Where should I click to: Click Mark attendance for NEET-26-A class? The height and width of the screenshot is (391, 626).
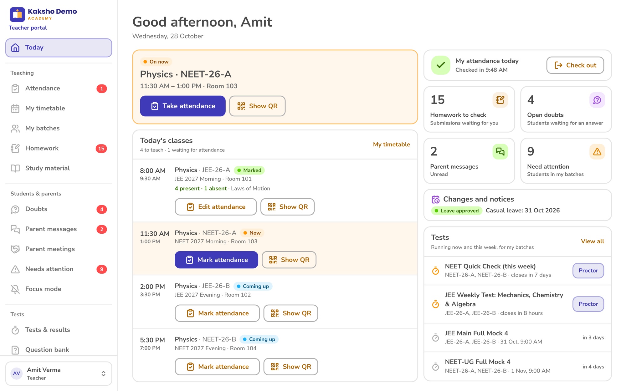[x=216, y=260]
